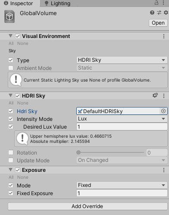Switch to the Lighting tab
Image resolution: width=169 pixels, height=215 pixels.
57,3
